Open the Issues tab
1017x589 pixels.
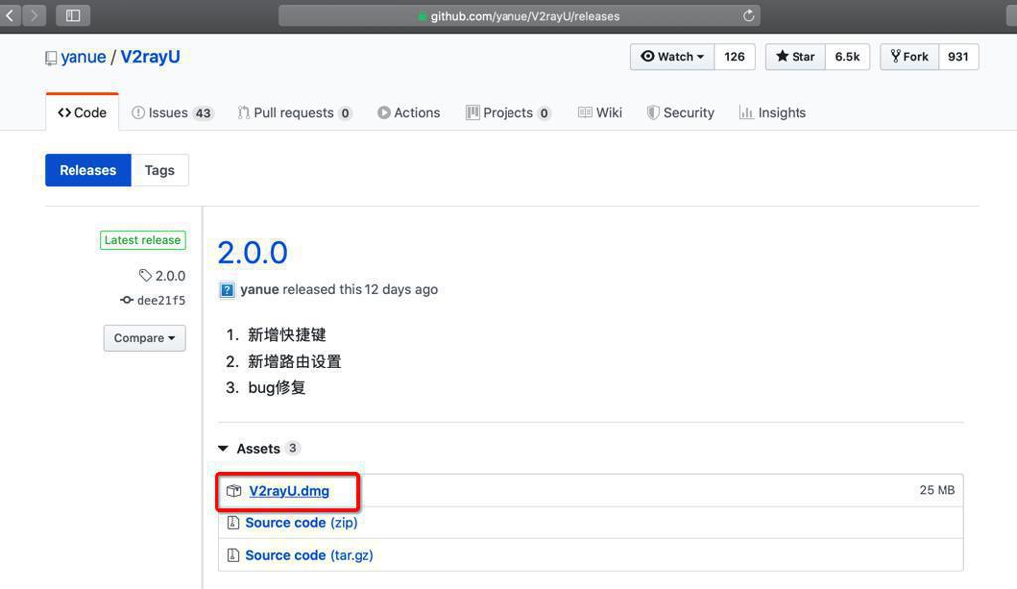tap(172, 113)
